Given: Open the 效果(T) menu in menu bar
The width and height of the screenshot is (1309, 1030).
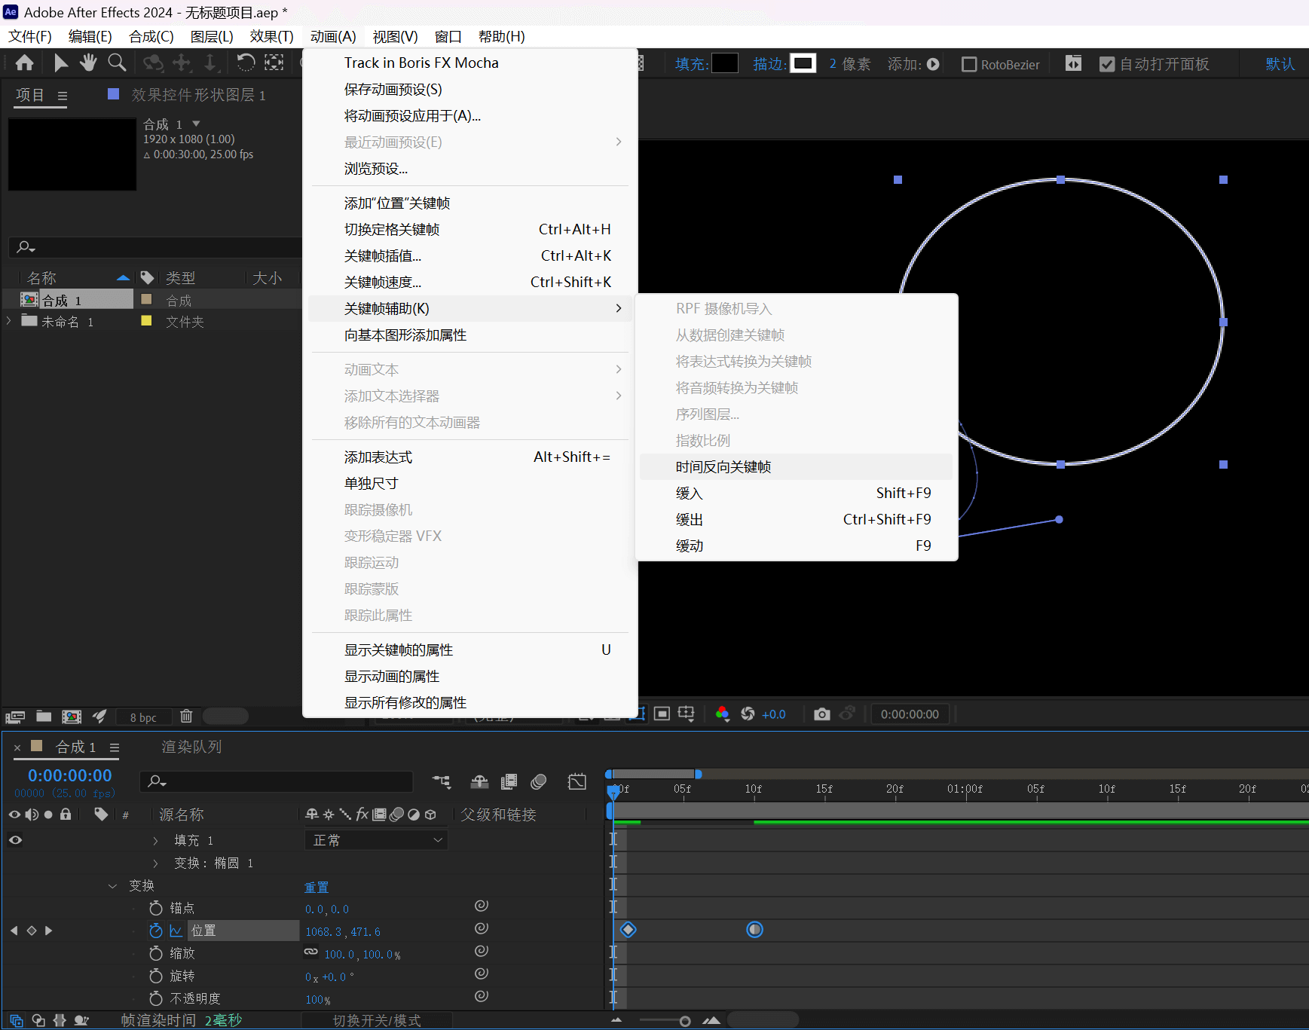Looking at the screenshot, I should (x=271, y=37).
